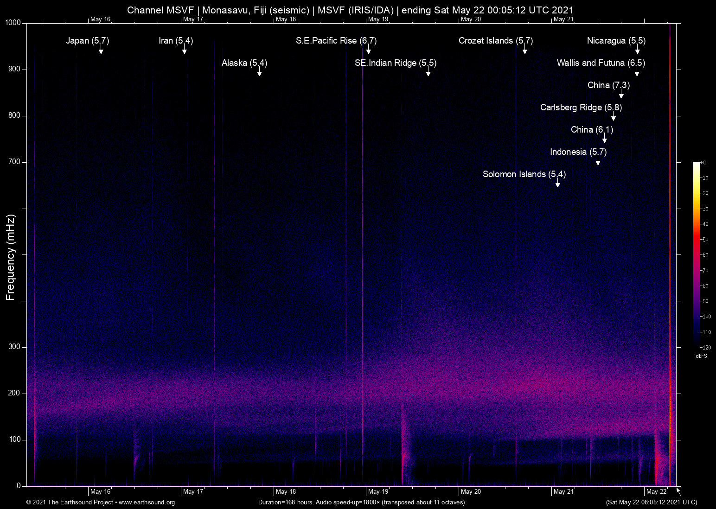The width and height of the screenshot is (716, 509).
Task: Click the Nicaragua (5.5) earthquake label
Action: pos(616,41)
